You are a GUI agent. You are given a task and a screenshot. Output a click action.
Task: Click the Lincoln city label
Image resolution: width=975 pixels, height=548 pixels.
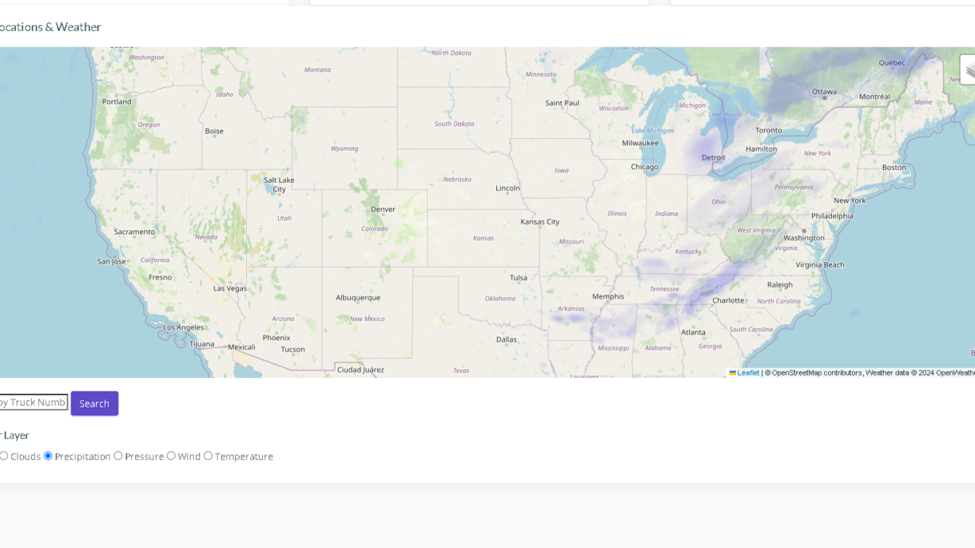click(507, 189)
